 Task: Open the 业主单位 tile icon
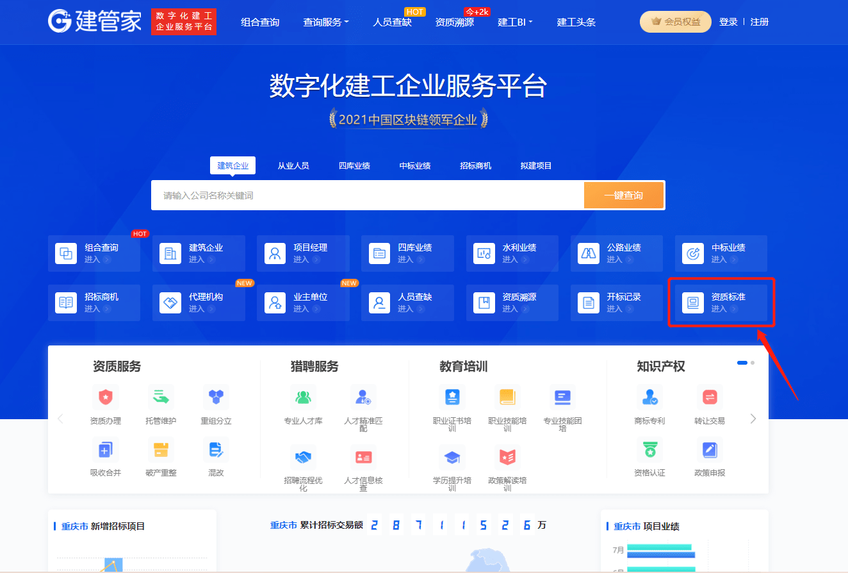pyautogui.click(x=275, y=303)
